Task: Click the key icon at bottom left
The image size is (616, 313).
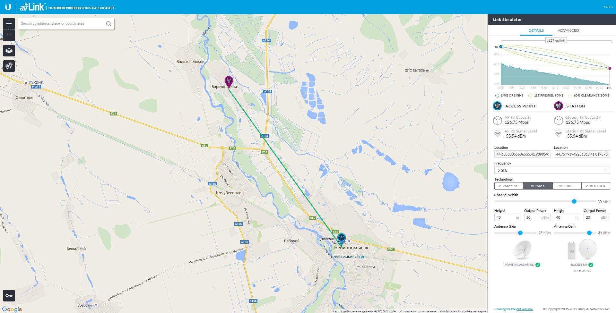Action: pos(9,295)
